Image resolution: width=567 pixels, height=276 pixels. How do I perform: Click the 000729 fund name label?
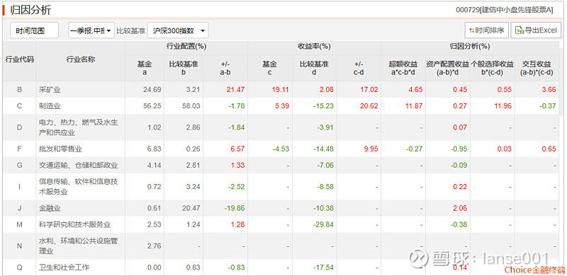[x=505, y=10]
